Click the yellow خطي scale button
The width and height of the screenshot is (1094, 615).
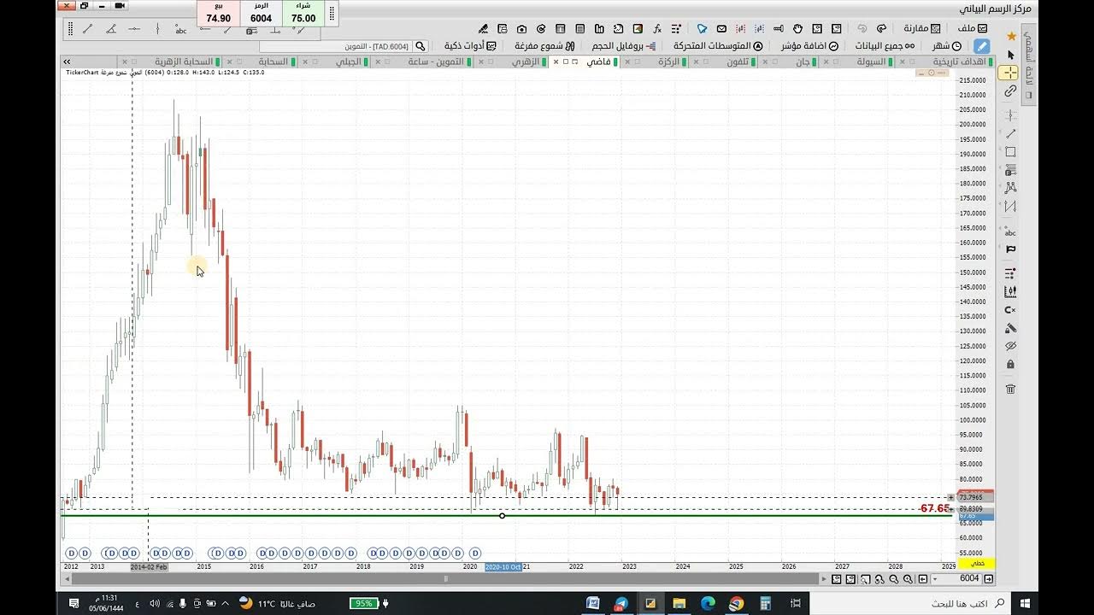coord(977,564)
